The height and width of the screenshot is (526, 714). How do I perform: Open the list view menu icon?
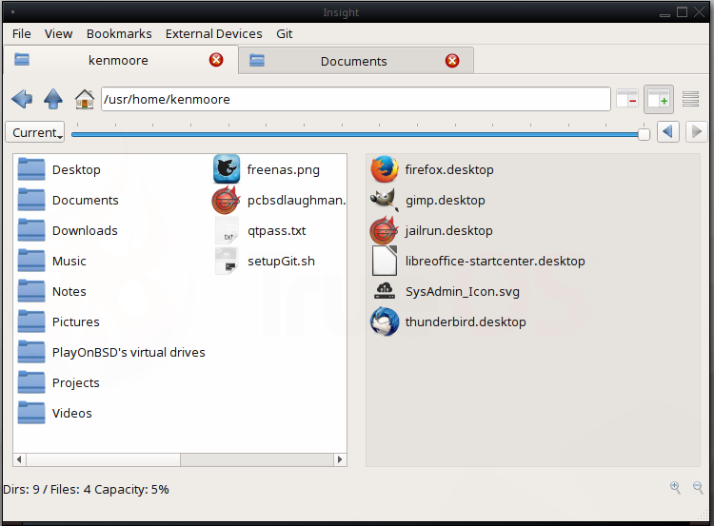pyautogui.click(x=691, y=99)
